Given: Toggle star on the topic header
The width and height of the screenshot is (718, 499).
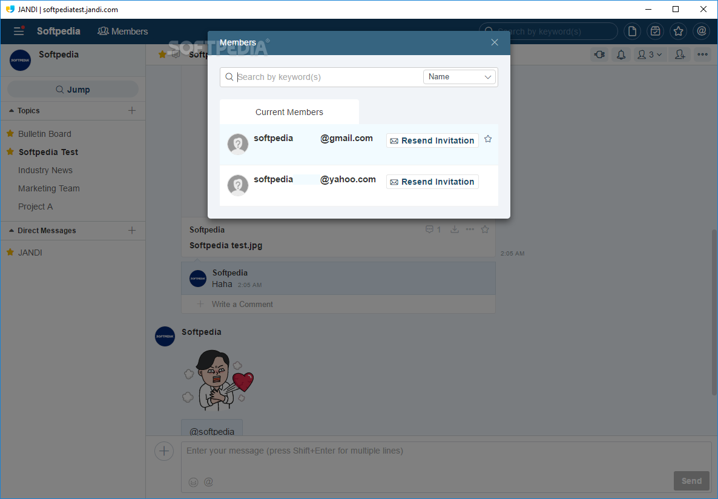Looking at the screenshot, I should (x=162, y=55).
